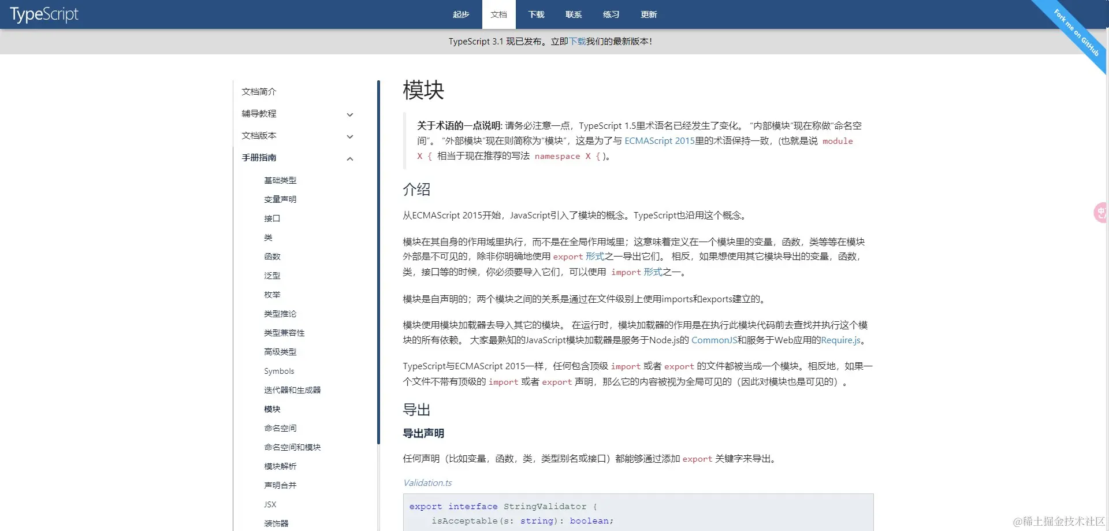Image resolution: width=1109 pixels, height=531 pixels.
Task: Open the 类 sidebar page
Action: click(268, 237)
